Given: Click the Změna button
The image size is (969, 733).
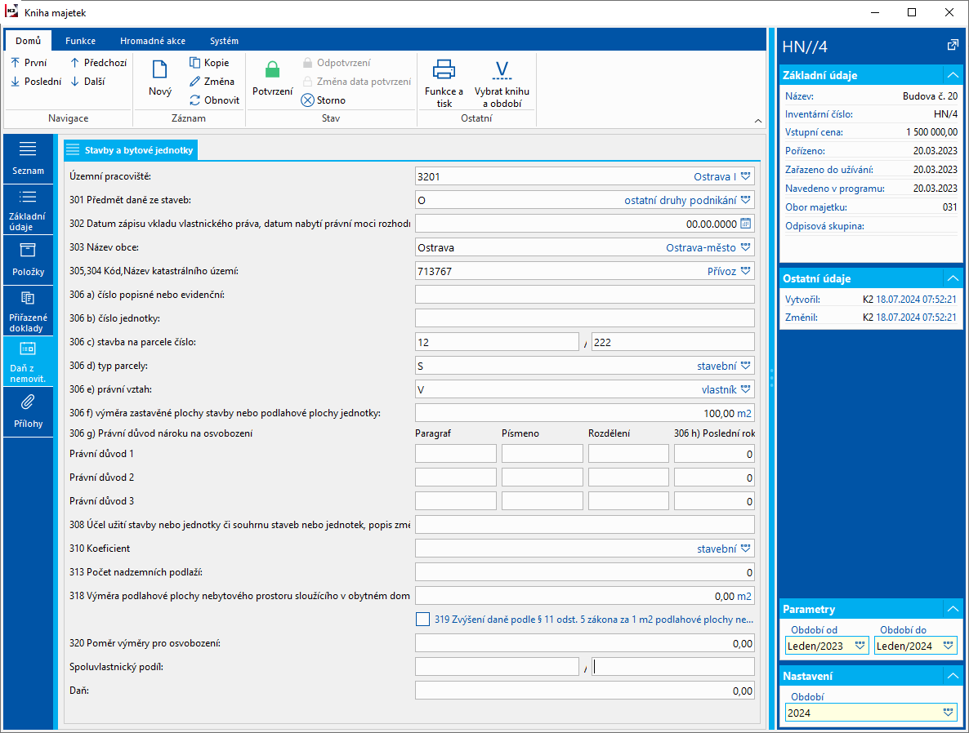Looking at the screenshot, I should click(x=212, y=82).
